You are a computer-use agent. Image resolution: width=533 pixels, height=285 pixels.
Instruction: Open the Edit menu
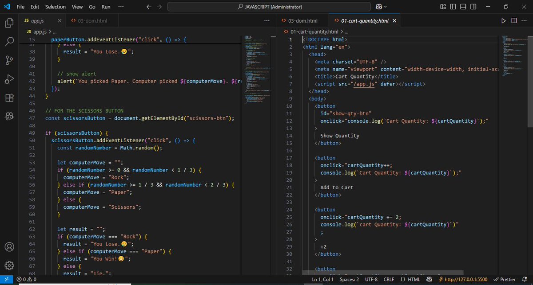click(x=35, y=7)
